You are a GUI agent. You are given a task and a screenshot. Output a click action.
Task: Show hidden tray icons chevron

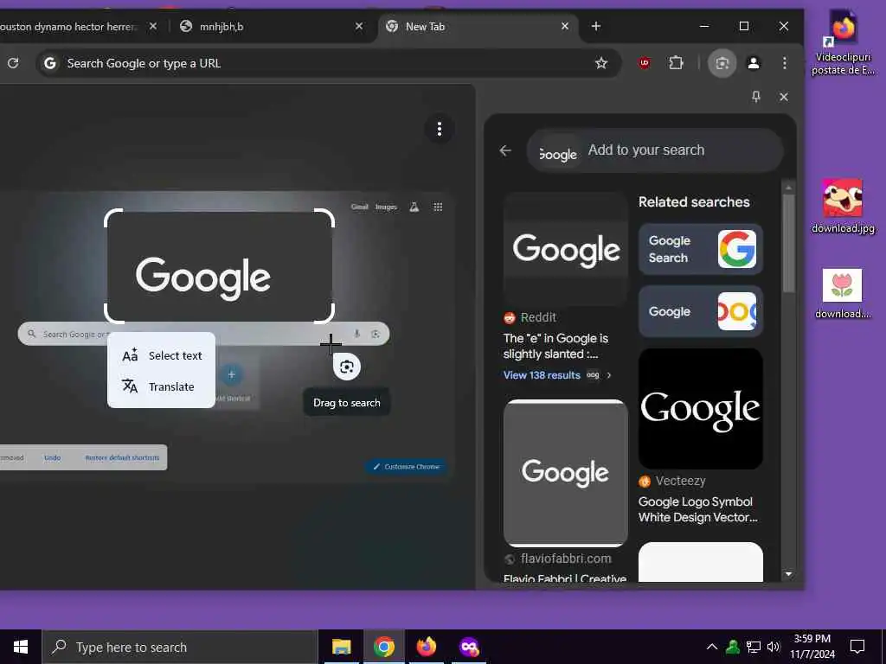click(x=712, y=647)
